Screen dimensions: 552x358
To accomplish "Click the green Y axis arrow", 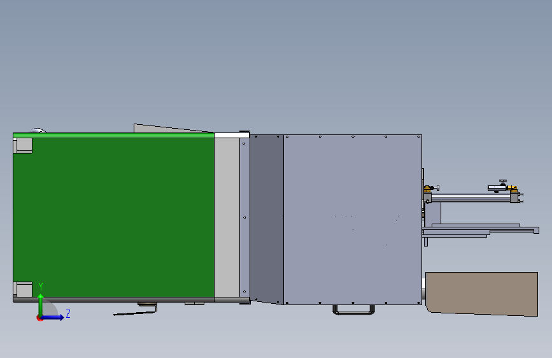I will click(x=41, y=304).
